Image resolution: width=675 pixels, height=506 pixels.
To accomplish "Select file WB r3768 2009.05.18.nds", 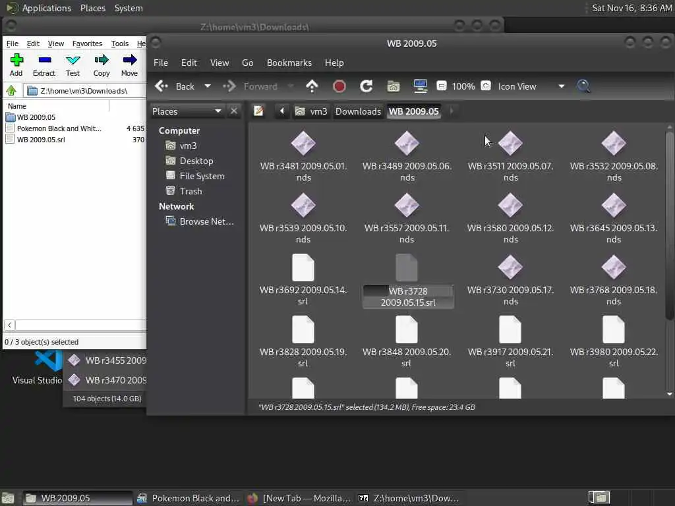I will [x=614, y=281].
